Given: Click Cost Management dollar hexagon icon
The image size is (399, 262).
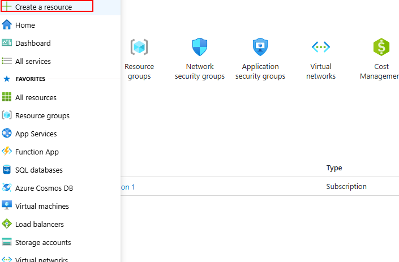Looking at the screenshot, I should click(x=381, y=47).
